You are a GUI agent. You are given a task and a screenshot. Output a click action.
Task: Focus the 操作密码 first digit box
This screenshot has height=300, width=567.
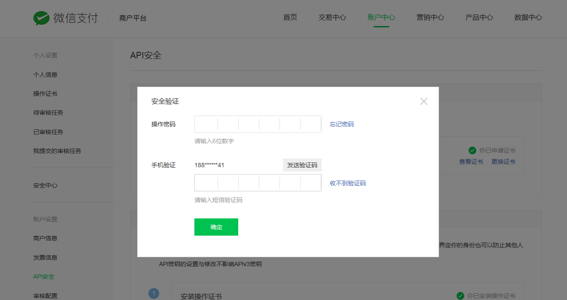point(206,124)
